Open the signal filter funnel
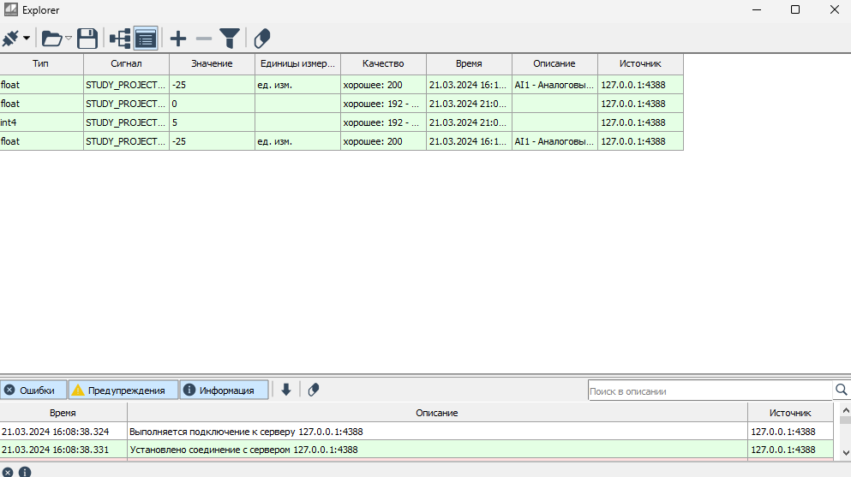The image size is (851, 477). coord(230,38)
